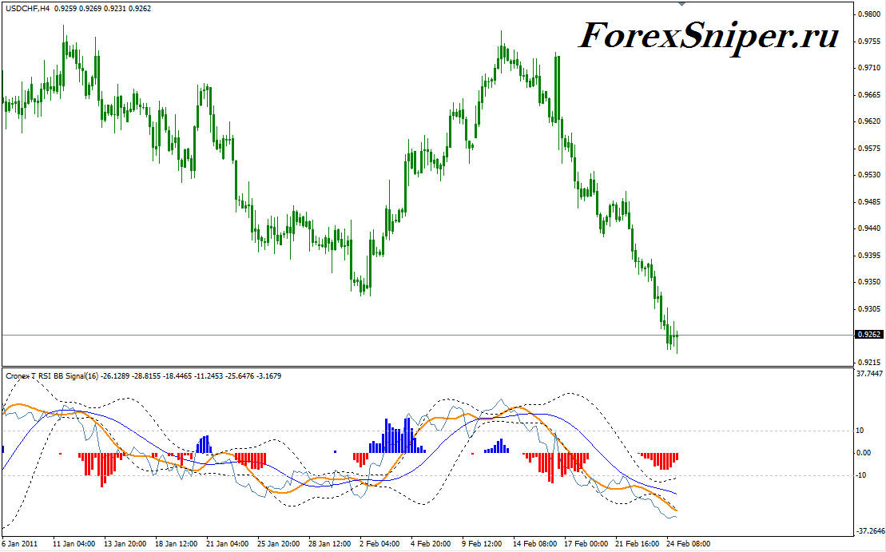Click the 0.9395 price scale label
Image resolution: width=886 pixels, height=552 pixels.
click(868, 256)
